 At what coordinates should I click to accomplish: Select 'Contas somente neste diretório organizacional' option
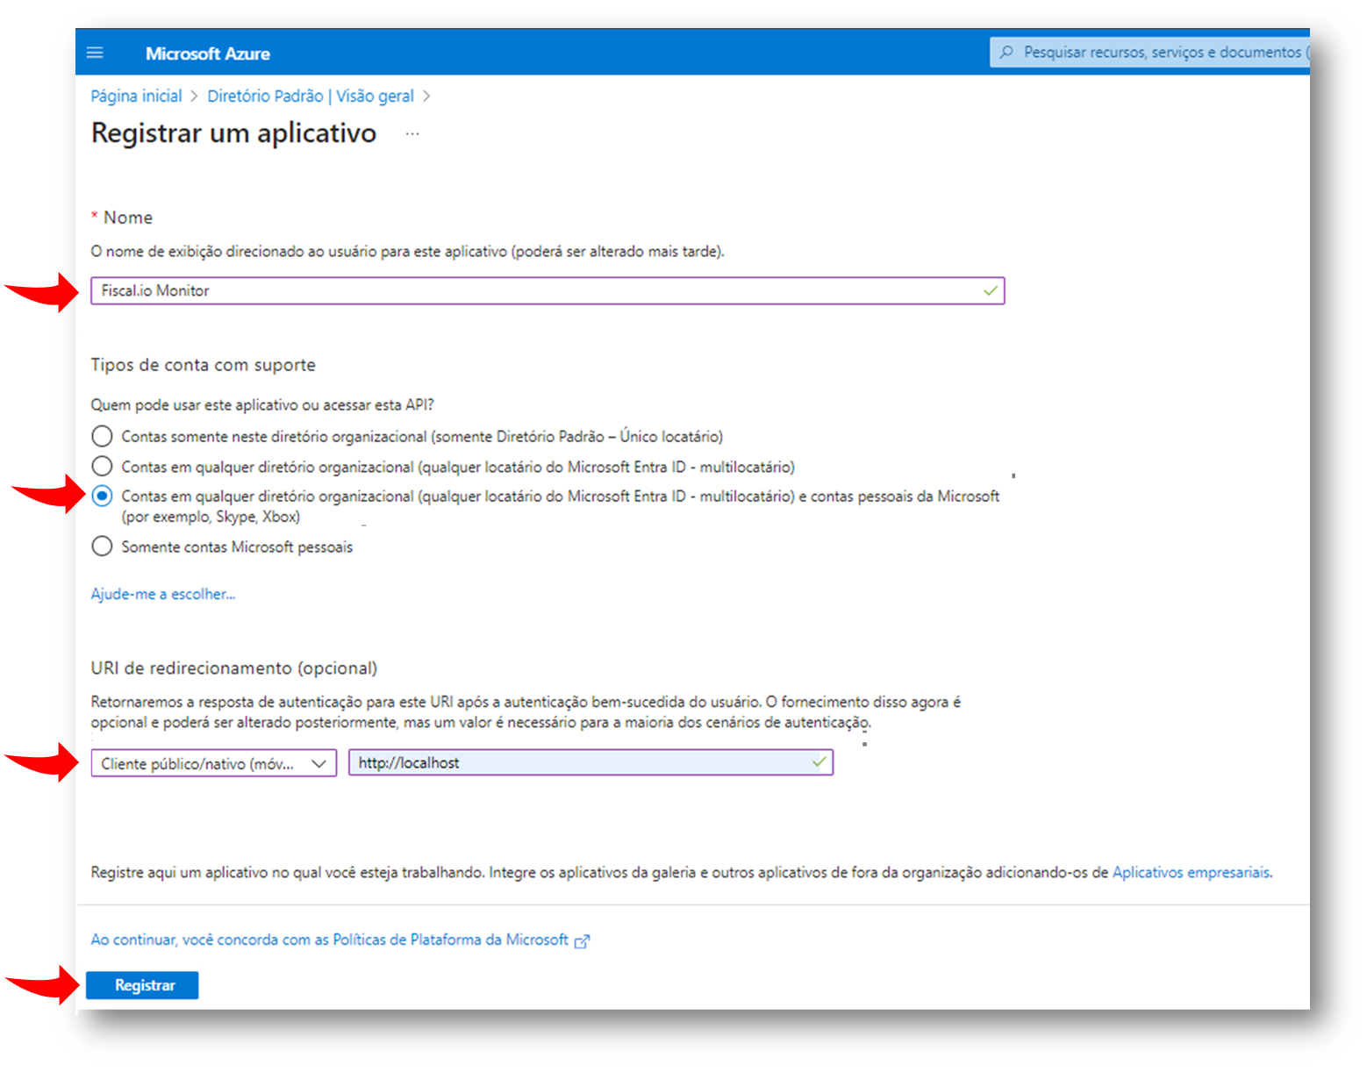102,436
